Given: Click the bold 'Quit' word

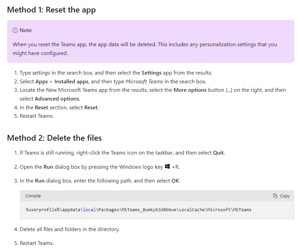Looking at the screenshot, I should [218, 153].
